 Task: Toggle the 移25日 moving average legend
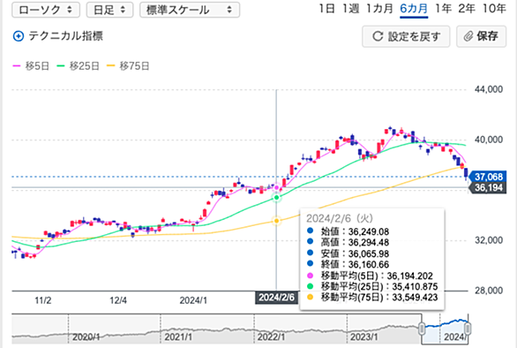78,66
